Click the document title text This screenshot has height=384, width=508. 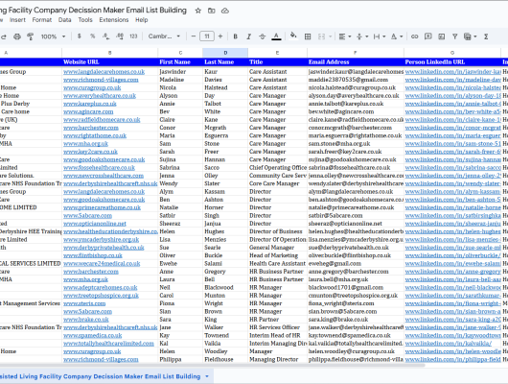[x=93, y=11]
